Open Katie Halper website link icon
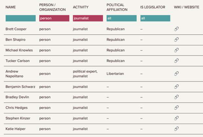Image resolution: width=203 pixels, height=137 pixels. click(176, 129)
